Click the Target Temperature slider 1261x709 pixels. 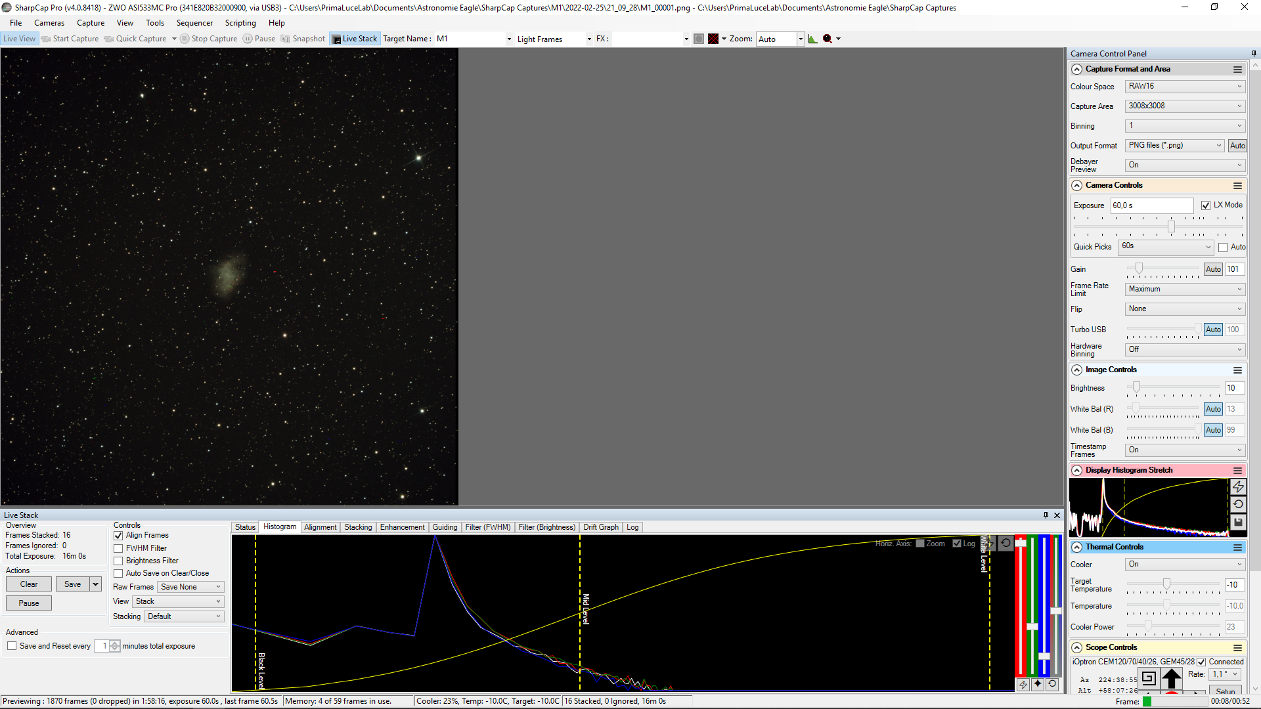[1174, 584]
